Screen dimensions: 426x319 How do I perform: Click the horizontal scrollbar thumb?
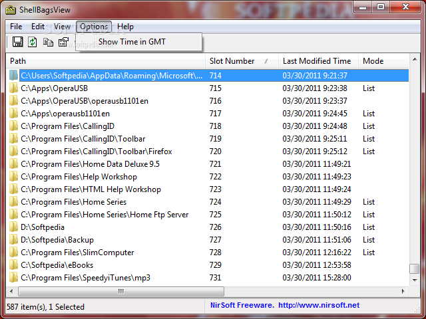click(121, 291)
